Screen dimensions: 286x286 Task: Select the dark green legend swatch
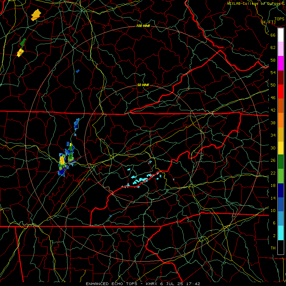coord(281,162)
